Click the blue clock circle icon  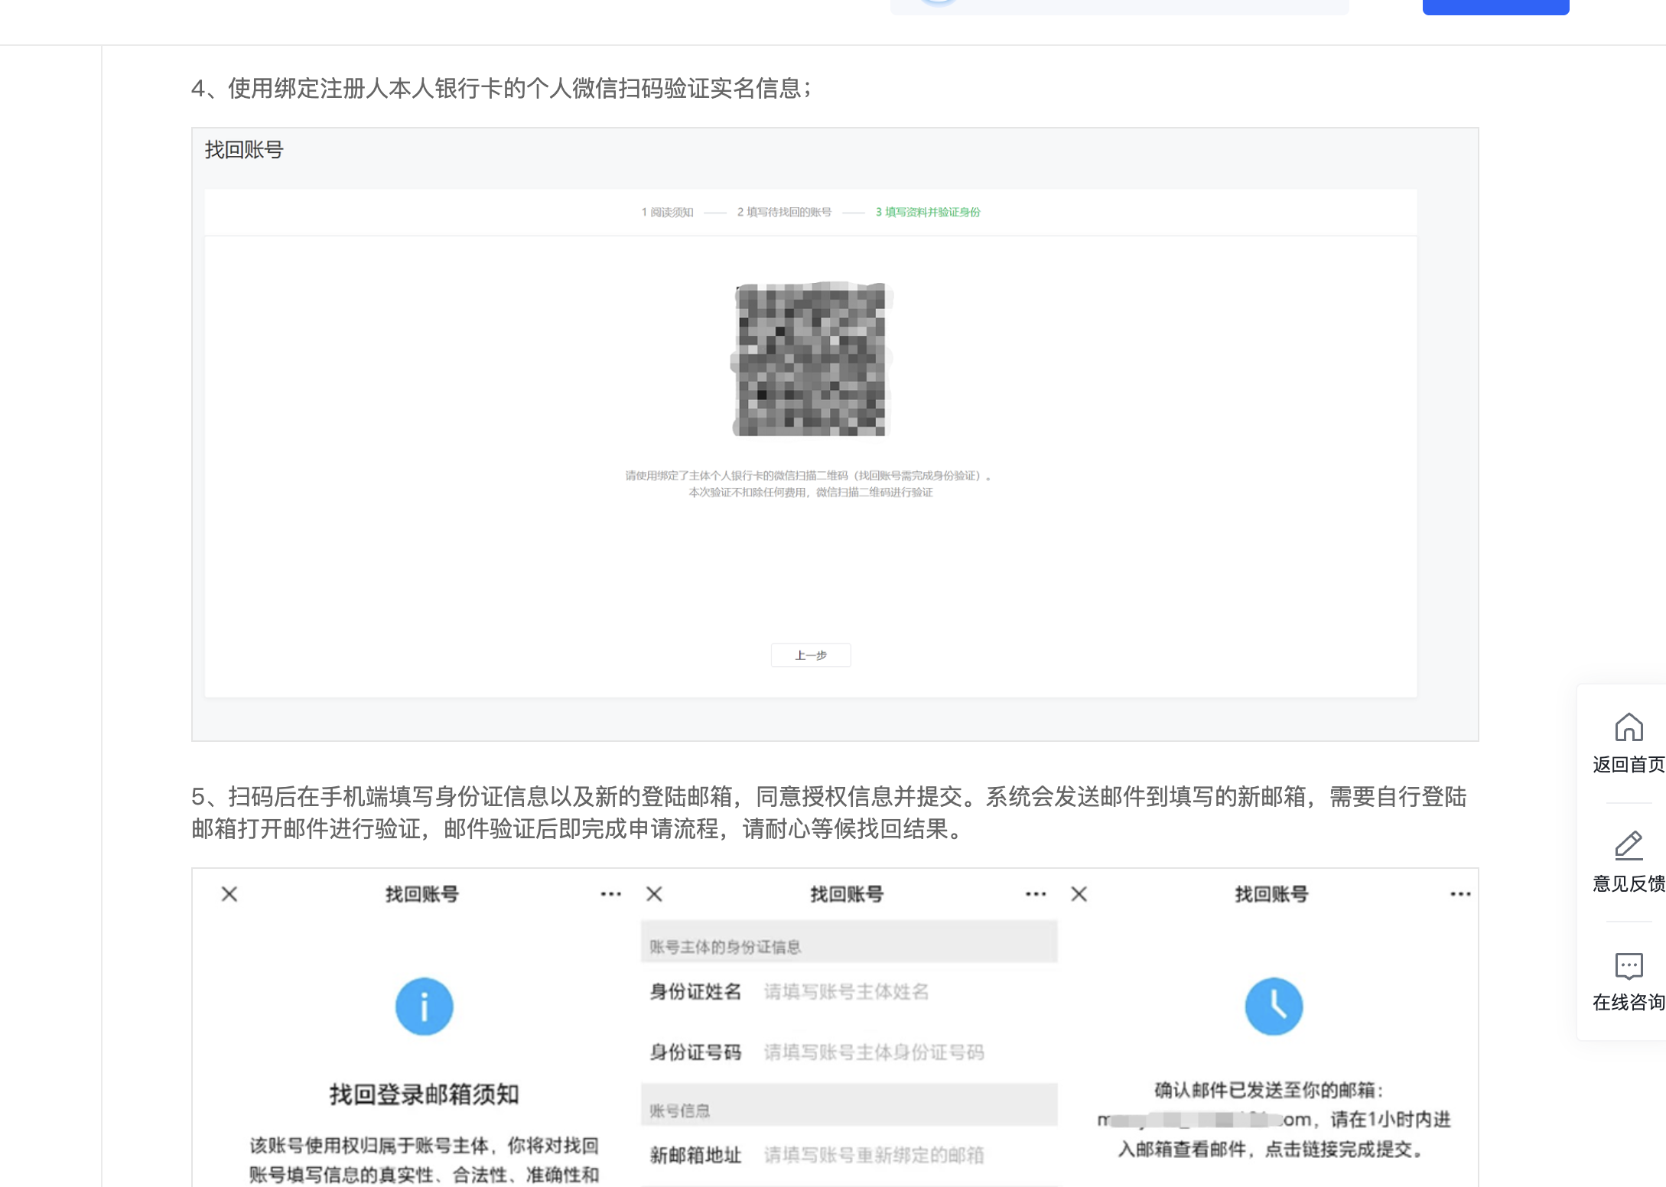click(1273, 1006)
